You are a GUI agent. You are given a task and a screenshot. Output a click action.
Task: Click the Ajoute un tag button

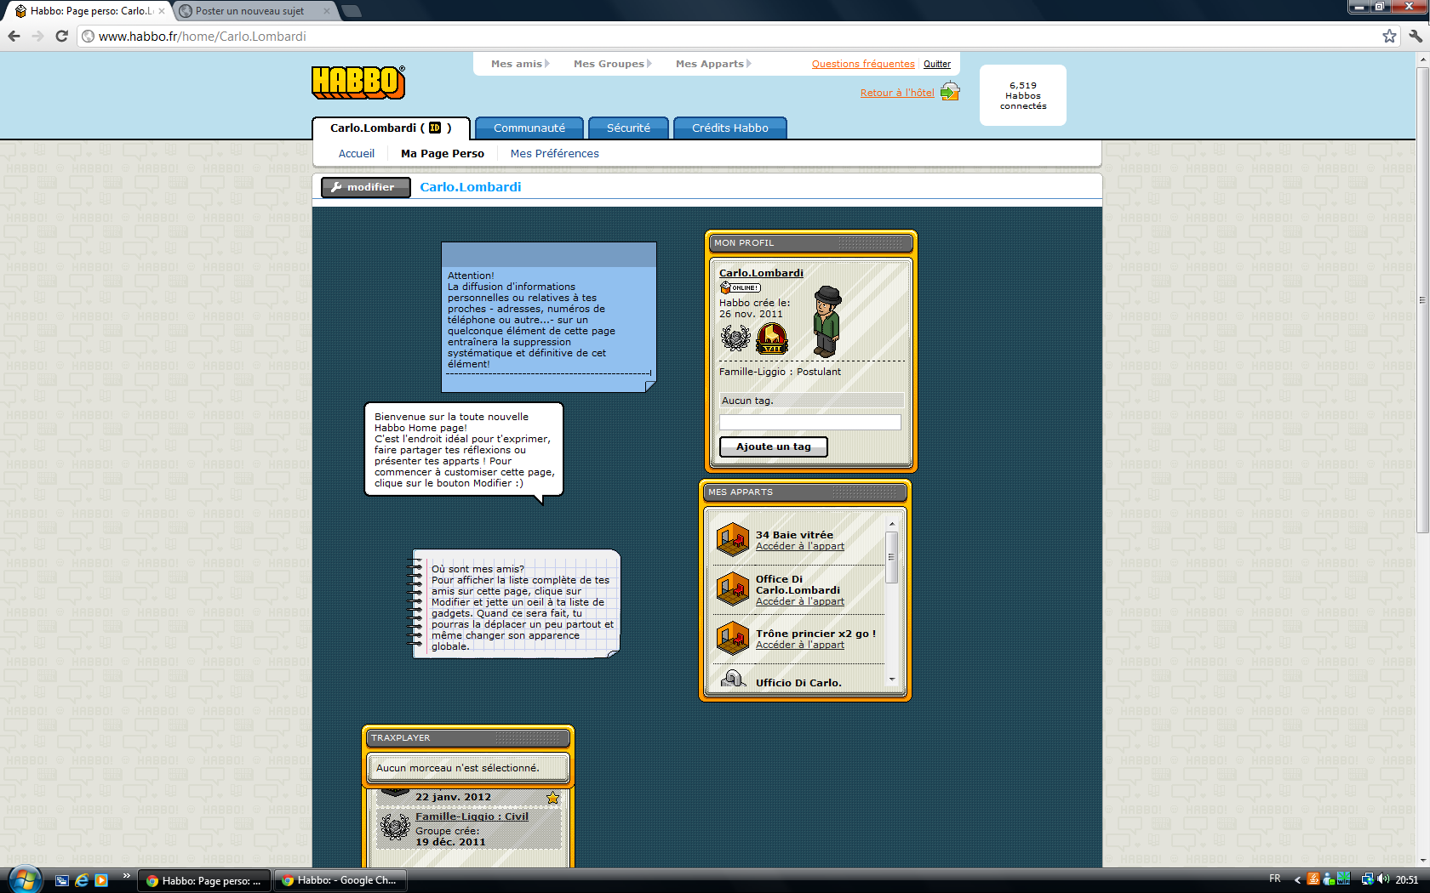click(x=774, y=446)
